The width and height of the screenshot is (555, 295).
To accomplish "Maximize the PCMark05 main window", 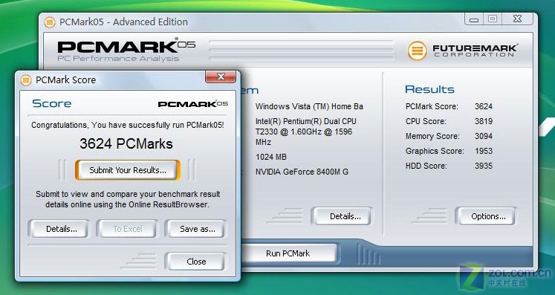I will coord(493,19).
